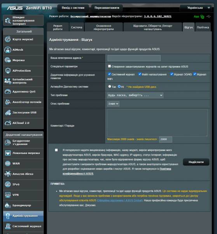The width and height of the screenshot is (217, 234).
Task: Uncheck Журнал WiFi checkbox
Action: tap(195, 74)
